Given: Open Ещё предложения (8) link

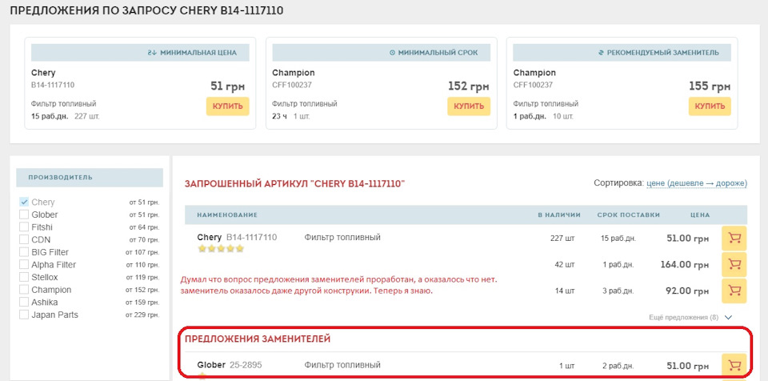Looking at the screenshot, I should click(683, 318).
